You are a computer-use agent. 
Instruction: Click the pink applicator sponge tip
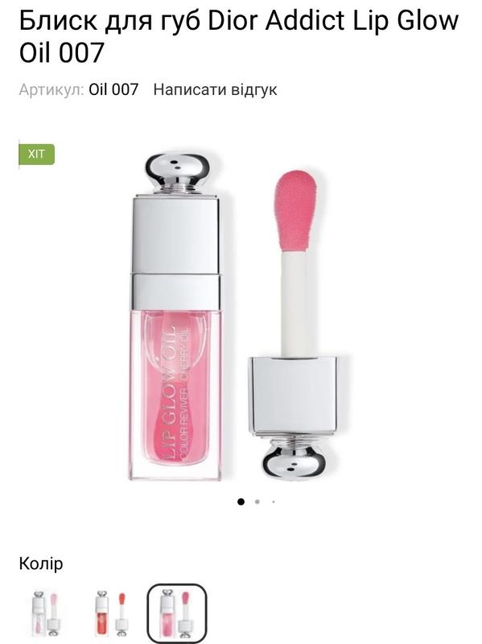click(296, 210)
